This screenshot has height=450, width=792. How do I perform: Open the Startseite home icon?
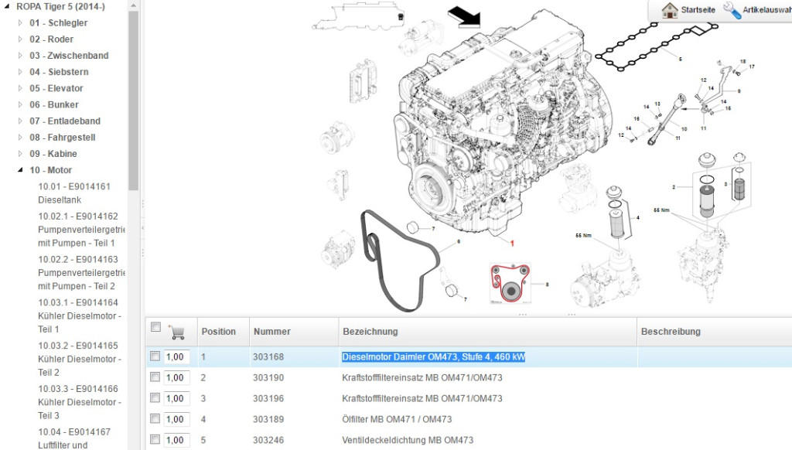(x=670, y=10)
